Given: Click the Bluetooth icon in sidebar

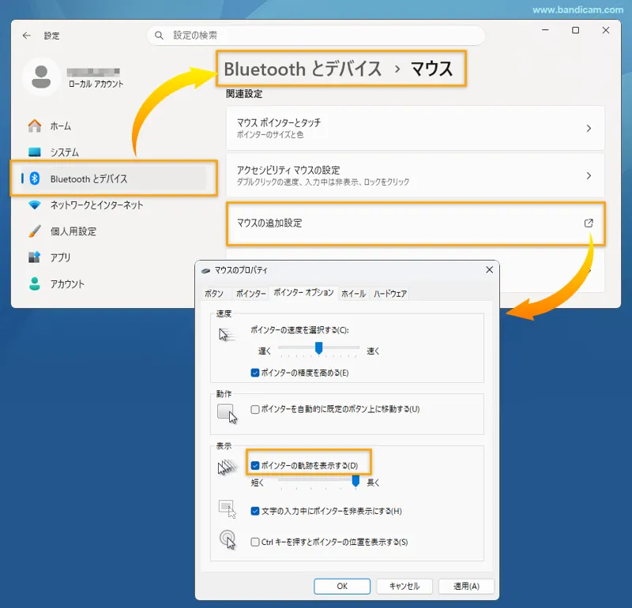Looking at the screenshot, I should pos(35,178).
